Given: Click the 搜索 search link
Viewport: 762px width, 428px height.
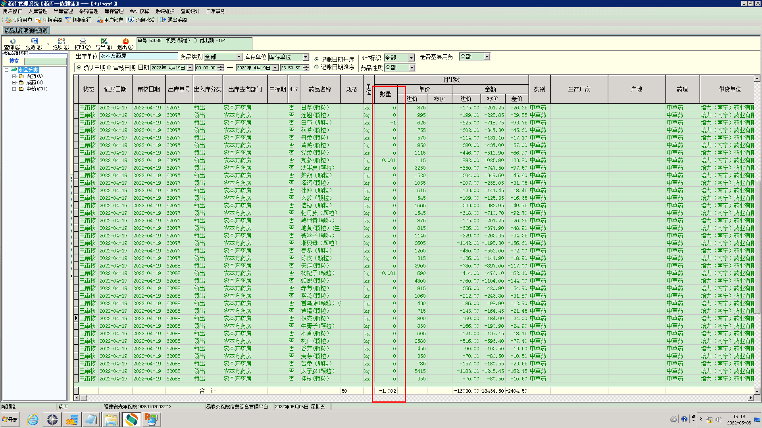Looking at the screenshot, I should (x=14, y=61).
